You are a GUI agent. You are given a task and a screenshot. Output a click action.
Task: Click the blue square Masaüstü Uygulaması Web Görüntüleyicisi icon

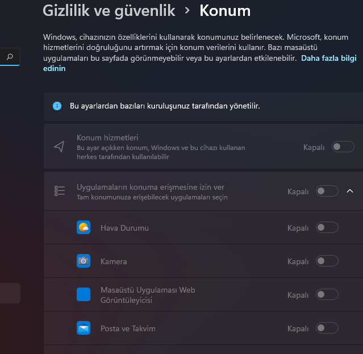[x=84, y=294]
